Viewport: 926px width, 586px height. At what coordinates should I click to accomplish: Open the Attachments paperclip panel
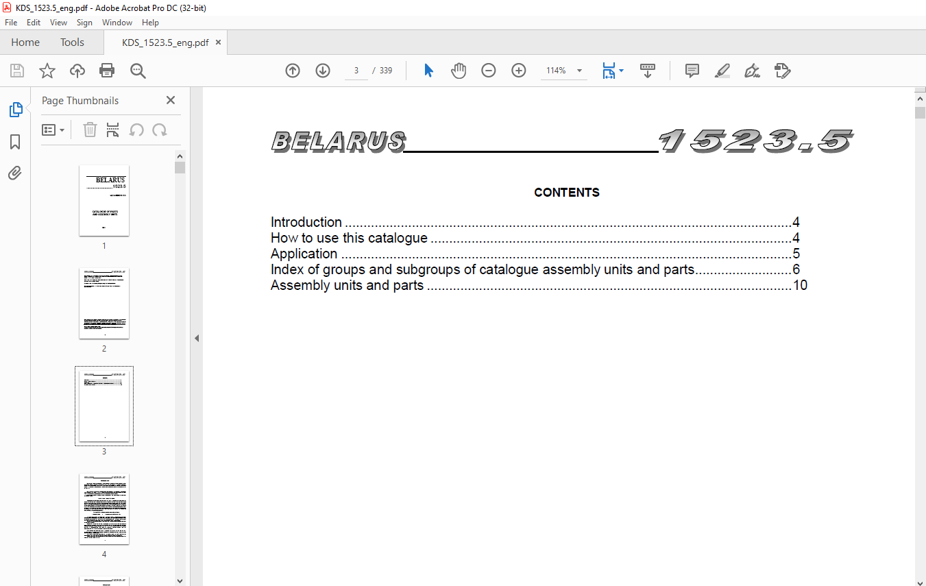point(15,173)
